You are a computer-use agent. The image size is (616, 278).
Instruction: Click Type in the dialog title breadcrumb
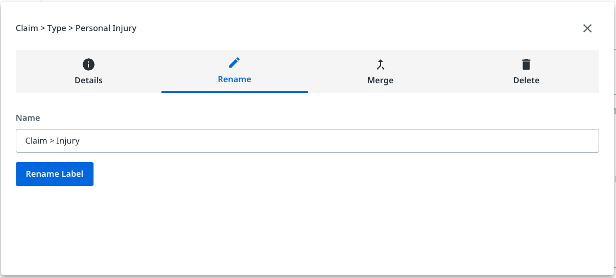coord(57,28)
